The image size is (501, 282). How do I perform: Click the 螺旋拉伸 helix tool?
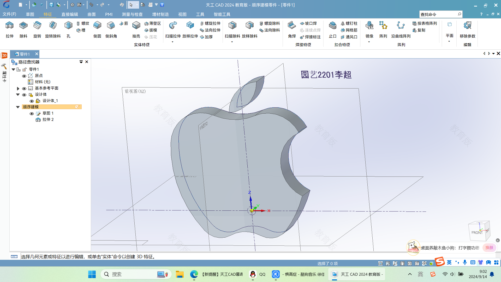point(210,23)
